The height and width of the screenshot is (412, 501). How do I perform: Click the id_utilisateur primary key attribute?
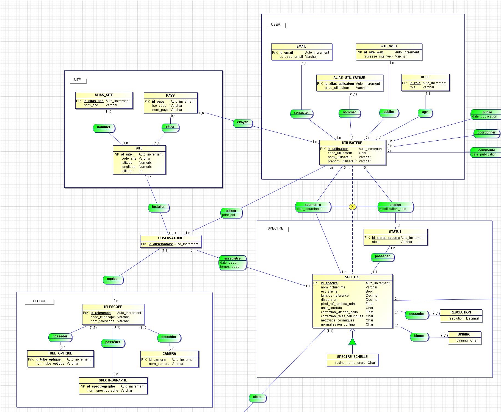(x=338, y=149)
